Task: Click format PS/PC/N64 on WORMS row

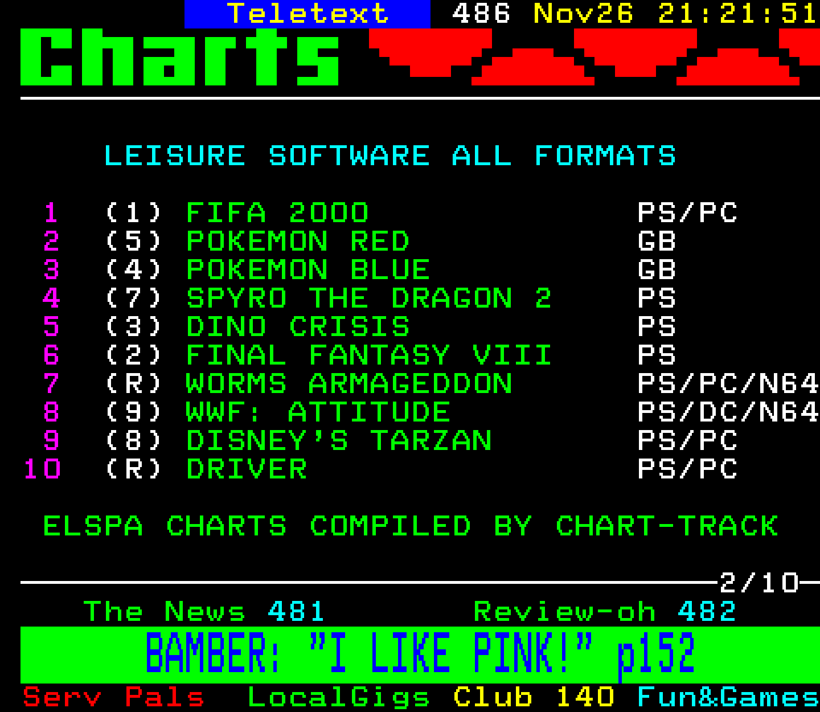Action: tap(728, 384)
